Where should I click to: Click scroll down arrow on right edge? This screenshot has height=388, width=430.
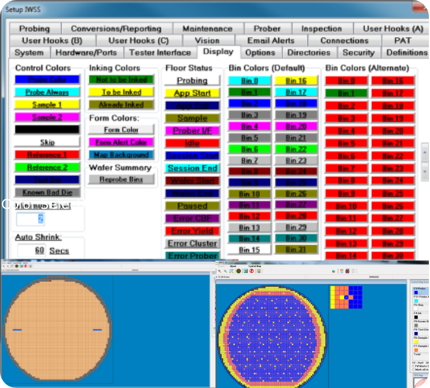pyautogui.click(x=425, y=172)
